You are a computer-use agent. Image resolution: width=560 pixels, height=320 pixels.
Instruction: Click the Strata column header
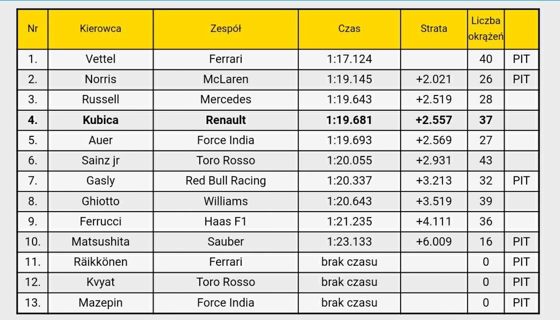(x=434, y=29)
